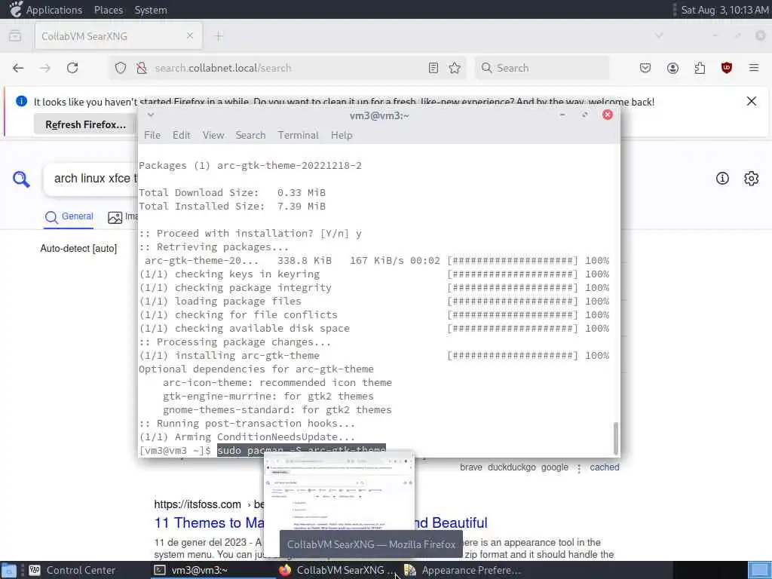Viewport: 772px width, 579px height.
Task: Switch to Appearance Preferences taskbar button
Action: [463, 570]
